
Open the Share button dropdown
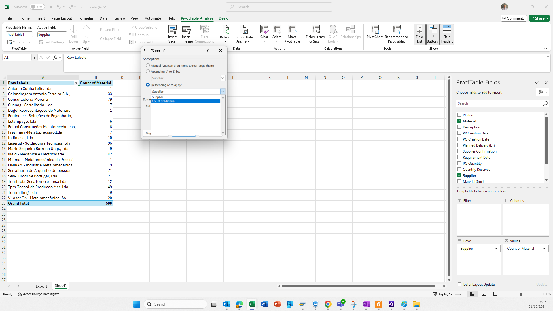click(x=548, y=18)
